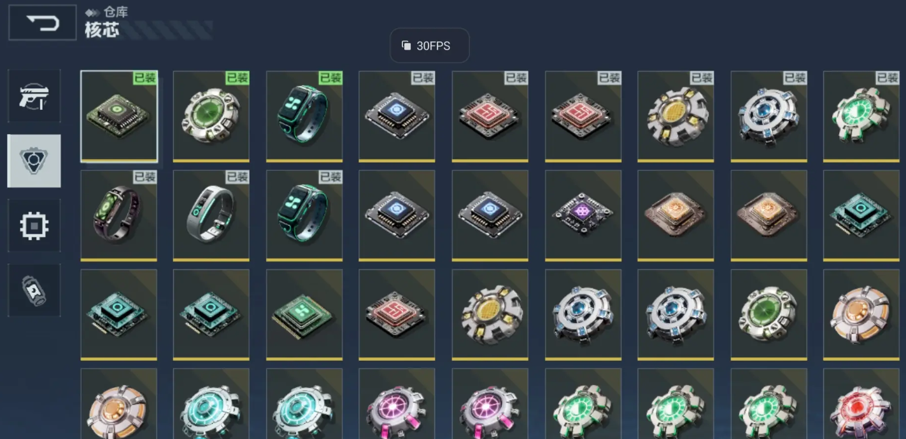Select the first equipped green chip core
The image size is (906, 439).
tap(119, 116)
